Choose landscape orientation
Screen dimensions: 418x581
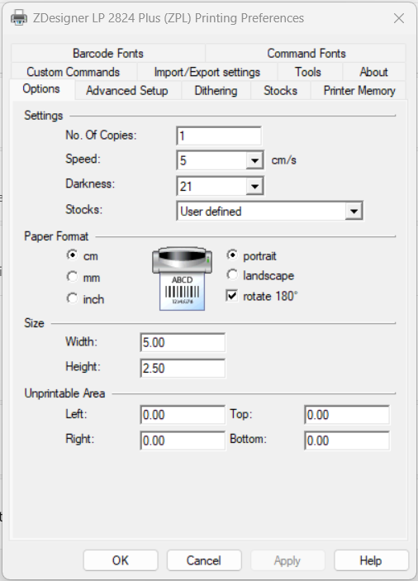point(232,275)
